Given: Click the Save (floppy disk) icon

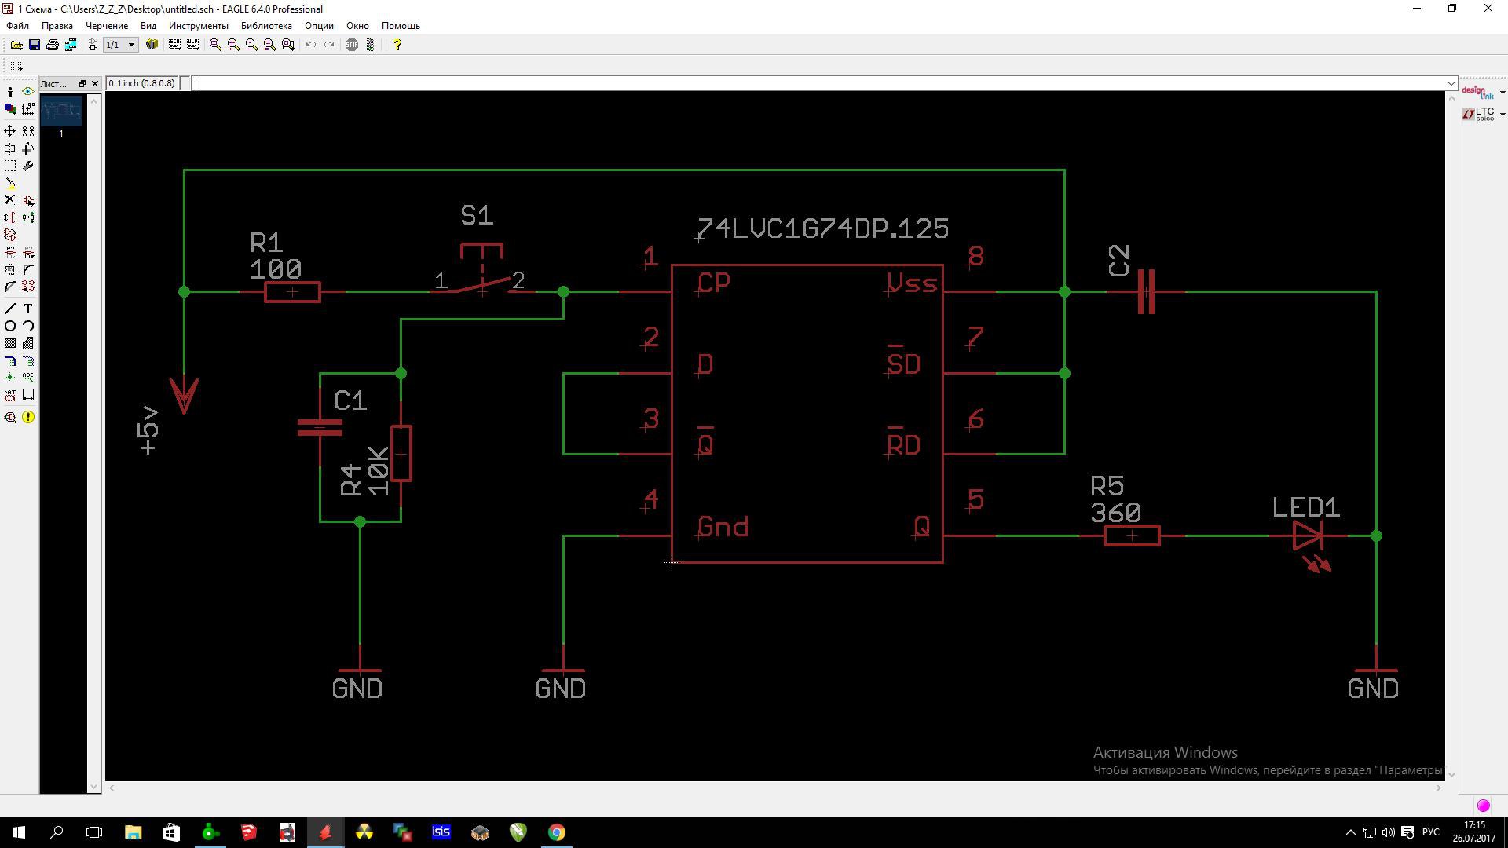Looking at the screenshot, I should click(35, 45).
